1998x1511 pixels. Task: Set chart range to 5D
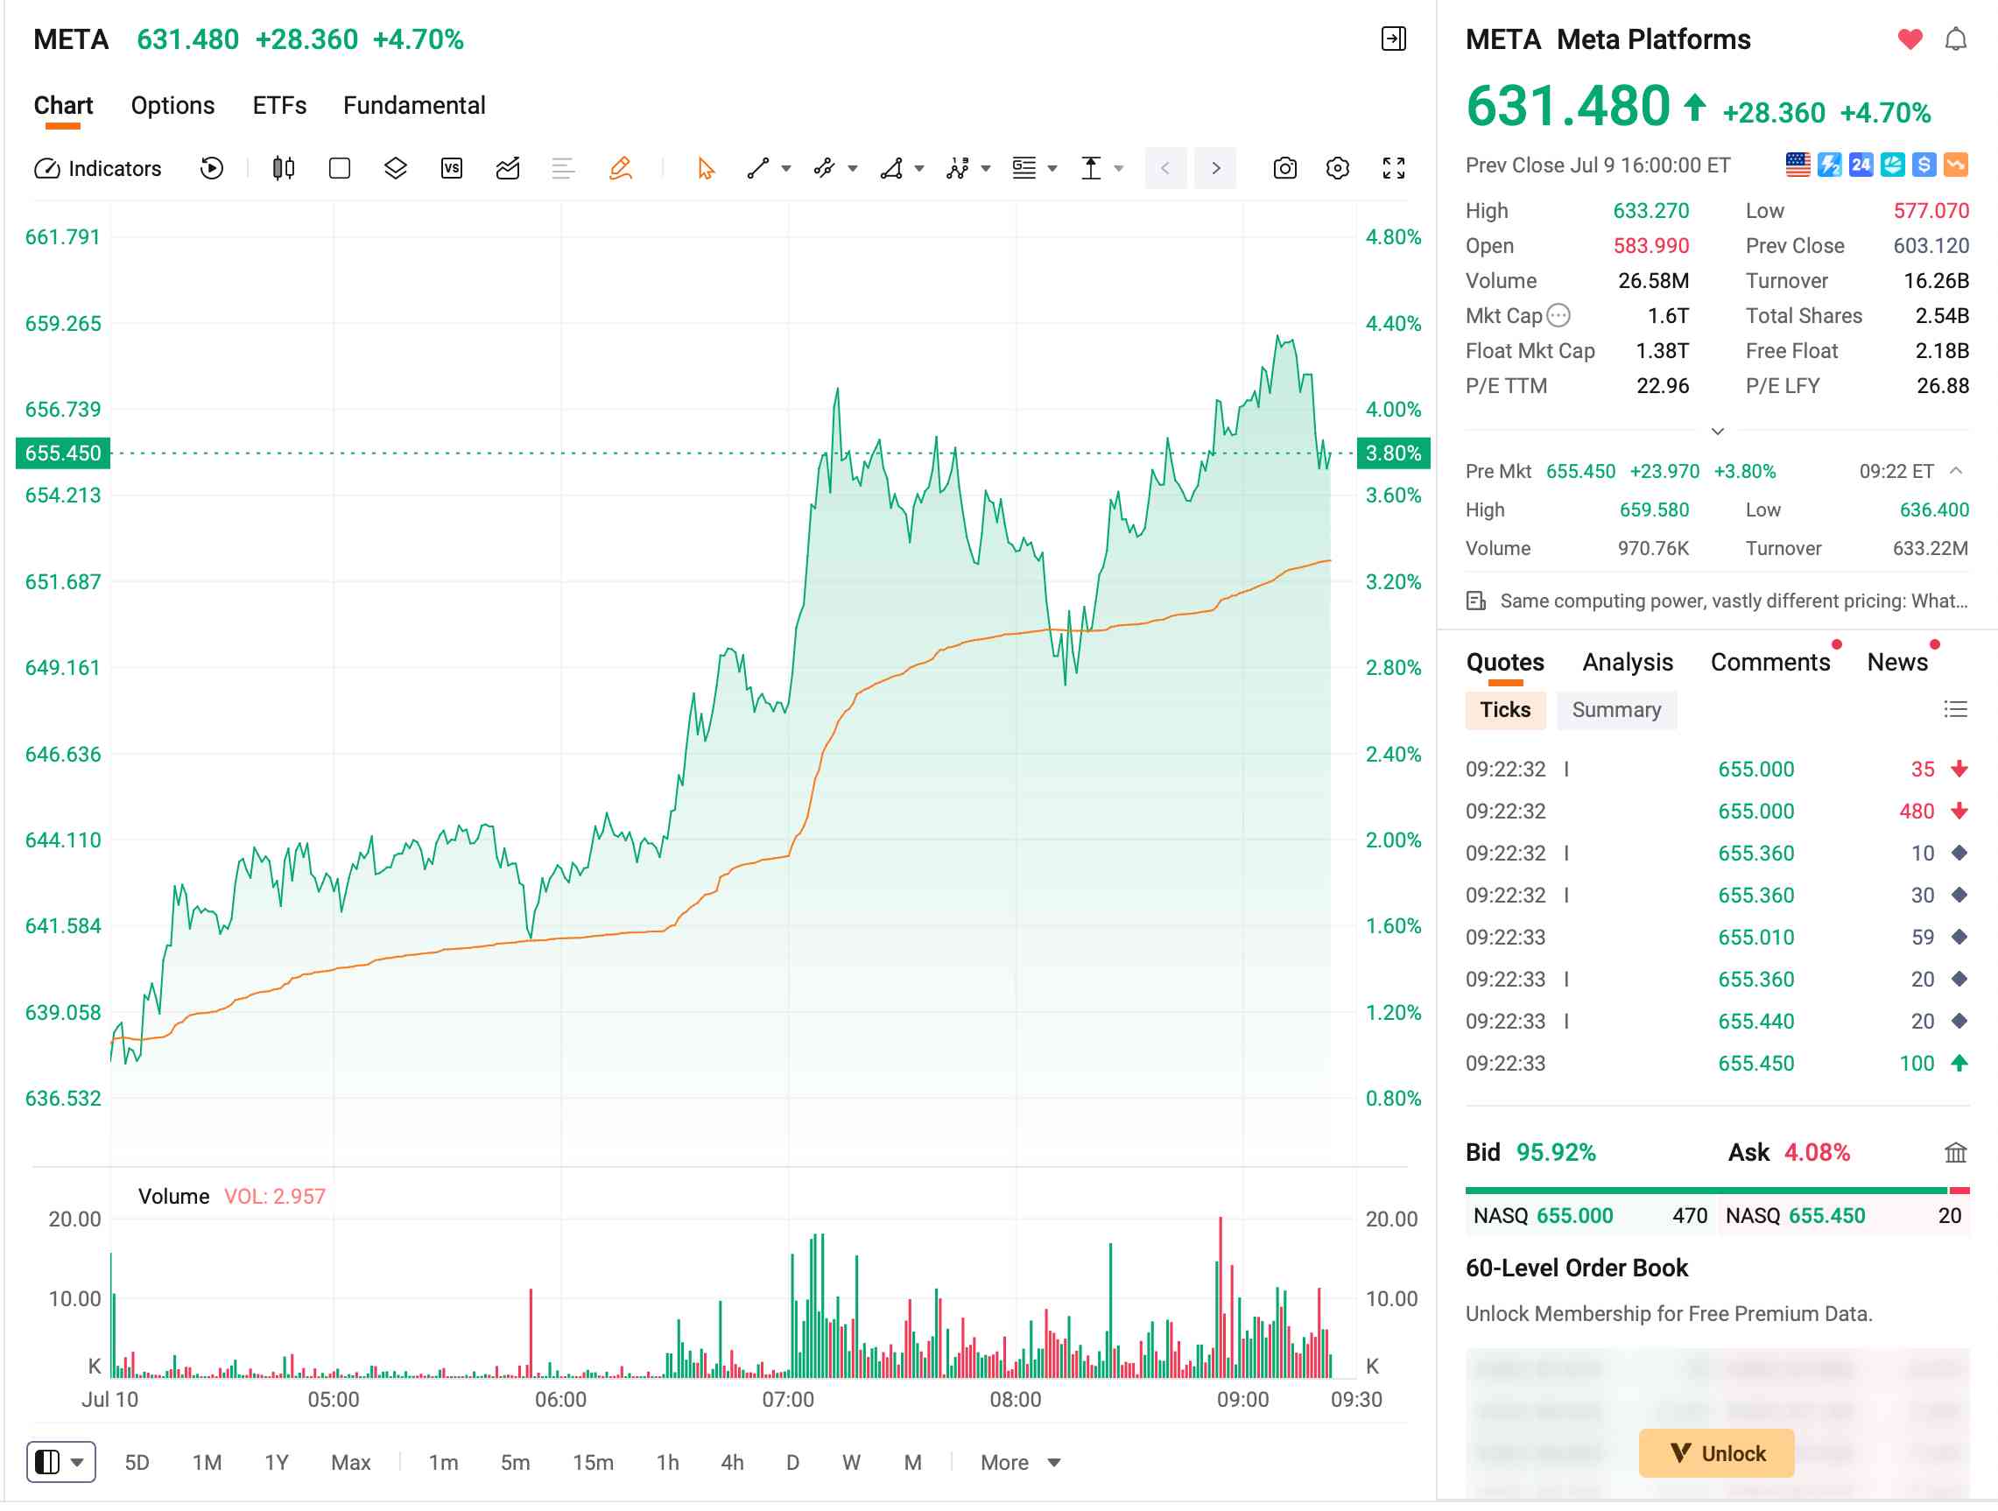tap(137, 1462)
